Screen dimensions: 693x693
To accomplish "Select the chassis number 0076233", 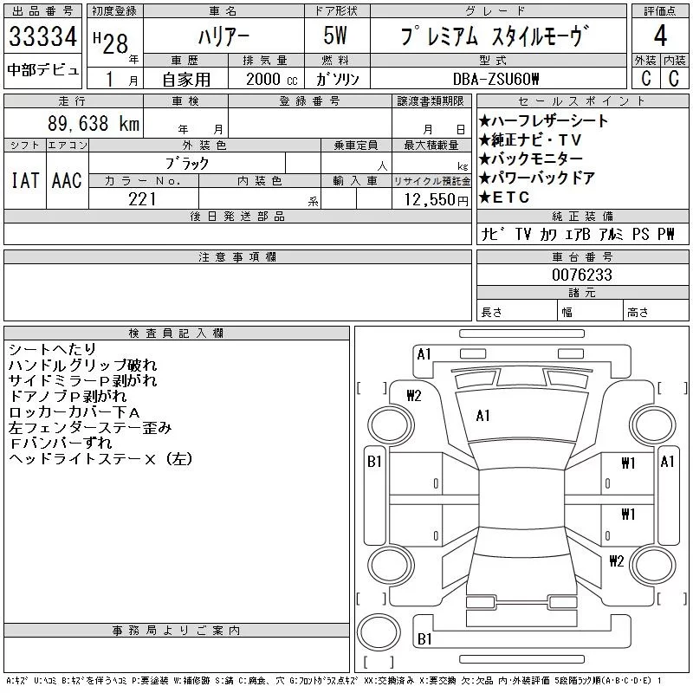I will coord(581,275).
